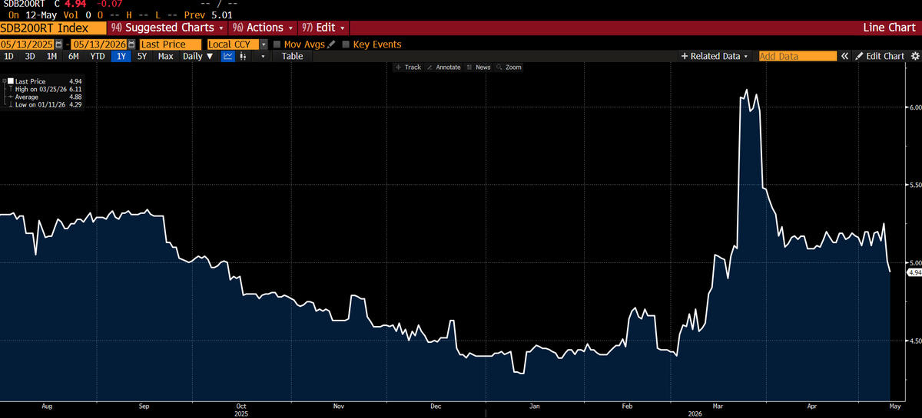Select the 1D time range

click(x=9, y=56)
